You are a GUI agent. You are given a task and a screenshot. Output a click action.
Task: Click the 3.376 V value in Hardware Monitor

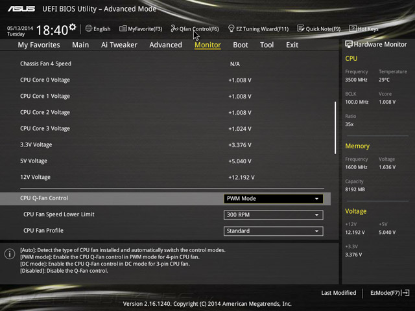353,255
